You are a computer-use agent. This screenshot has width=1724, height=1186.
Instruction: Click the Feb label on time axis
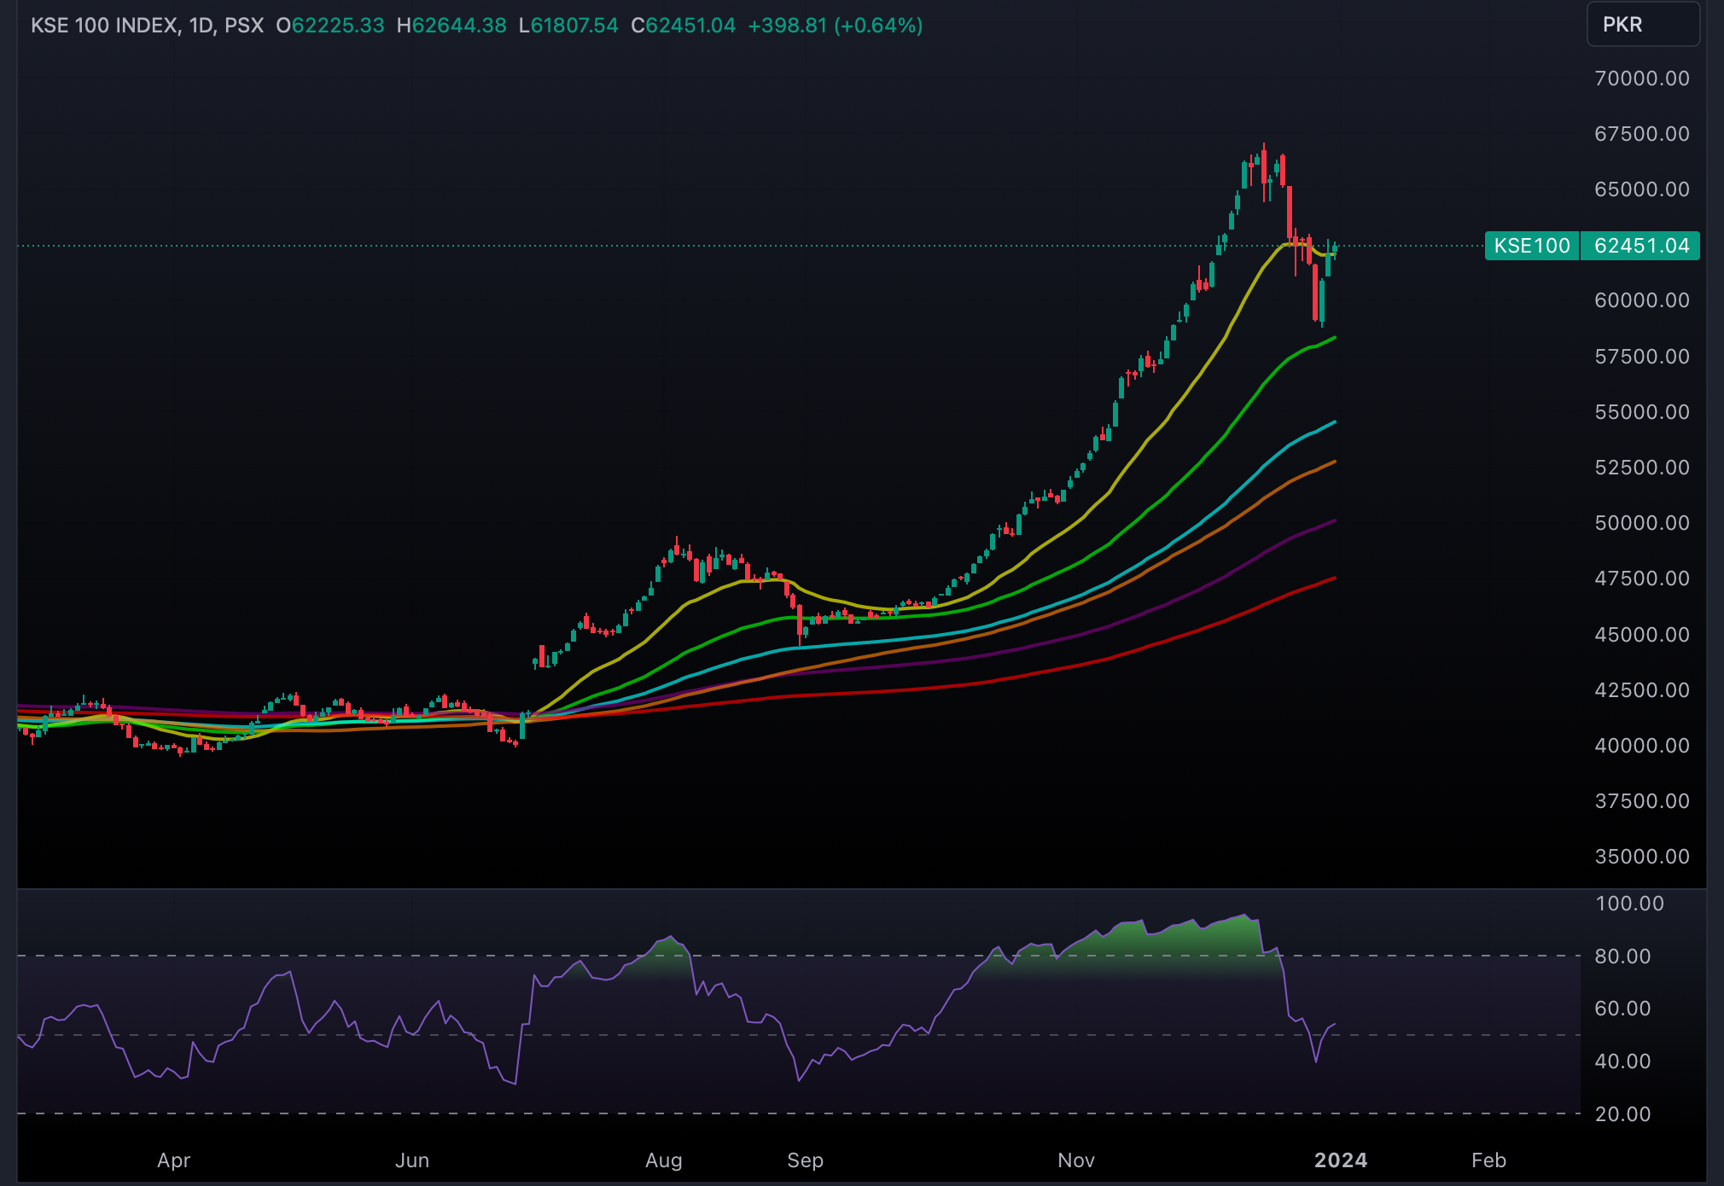[1489, 1160]
